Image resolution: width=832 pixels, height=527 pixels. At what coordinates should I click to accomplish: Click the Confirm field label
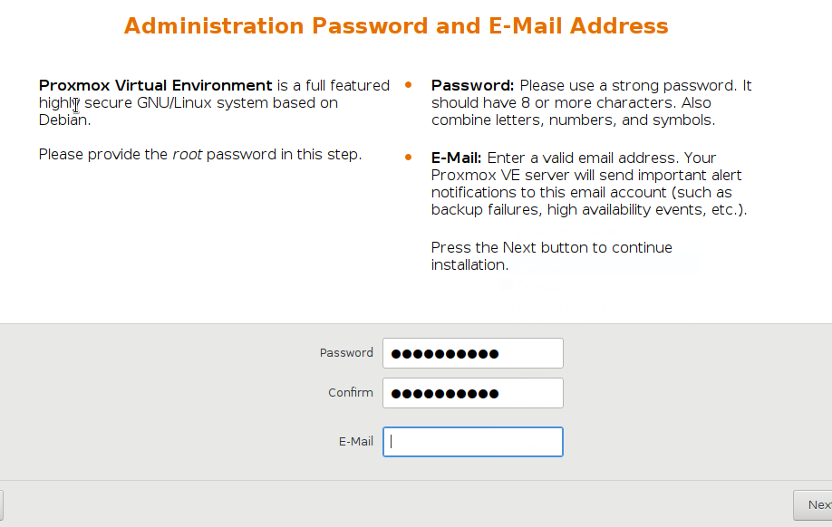[x=351, y=393]
